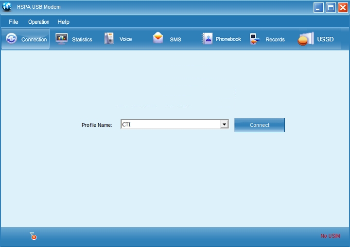The height and width of the screenshot is (247, 350).
Task: Open the Connection tab icon
Action: [11, 38]
